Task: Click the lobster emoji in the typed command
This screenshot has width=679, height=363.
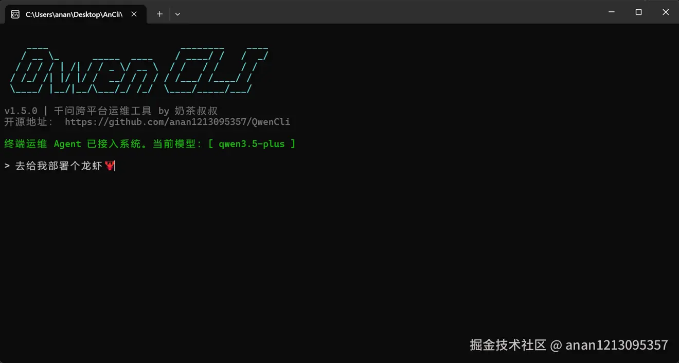Action: [109, 166]
